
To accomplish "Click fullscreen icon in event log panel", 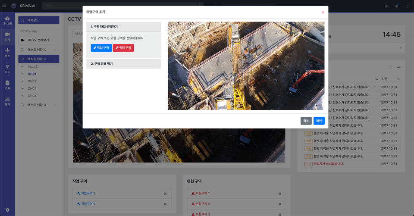I will (x=390, y=67).
